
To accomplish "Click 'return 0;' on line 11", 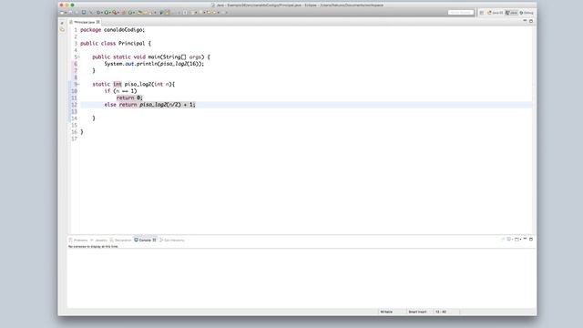I will [x=129, y=97].
